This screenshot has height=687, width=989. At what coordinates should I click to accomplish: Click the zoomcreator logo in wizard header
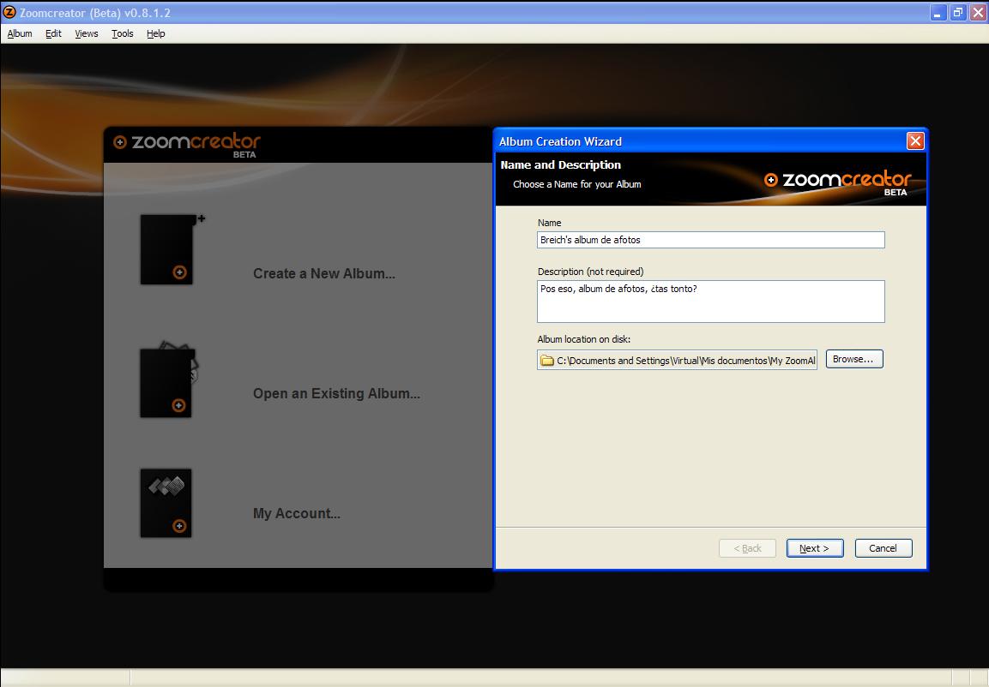838,182
